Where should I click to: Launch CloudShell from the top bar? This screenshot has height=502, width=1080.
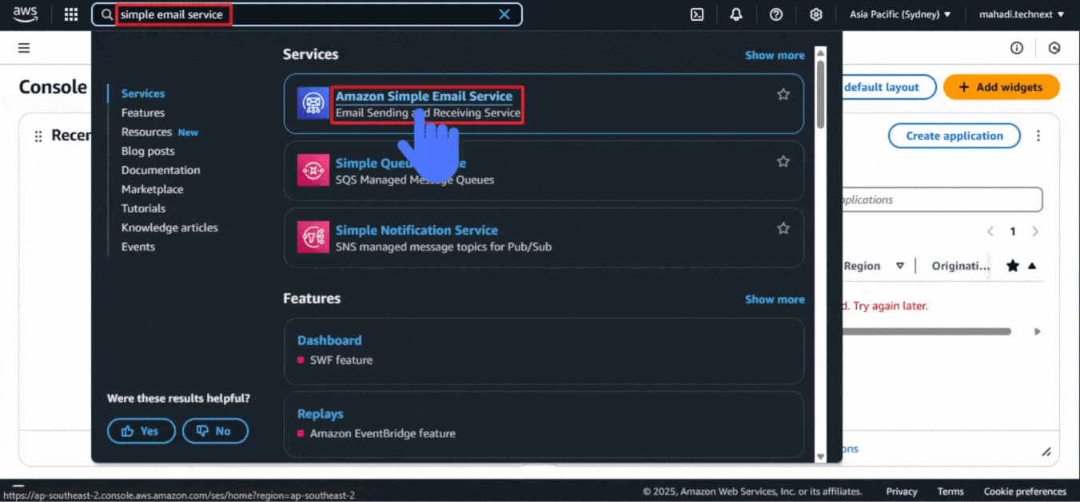click(697, 14)
